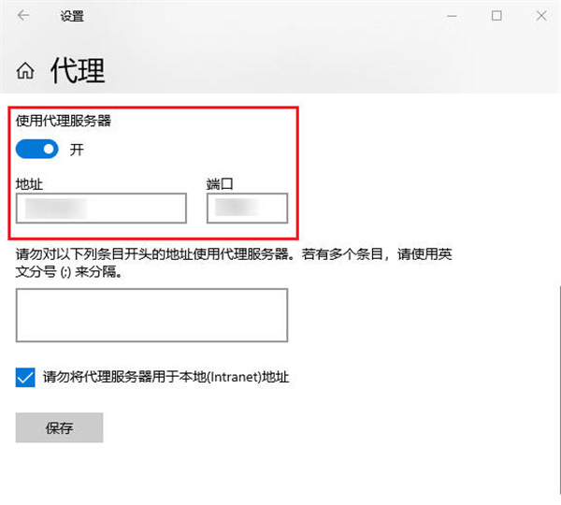Uncheck 请勿将代理服务器用于本地(Intranet)地址
The image size is (561, 505).
(25, 377)
